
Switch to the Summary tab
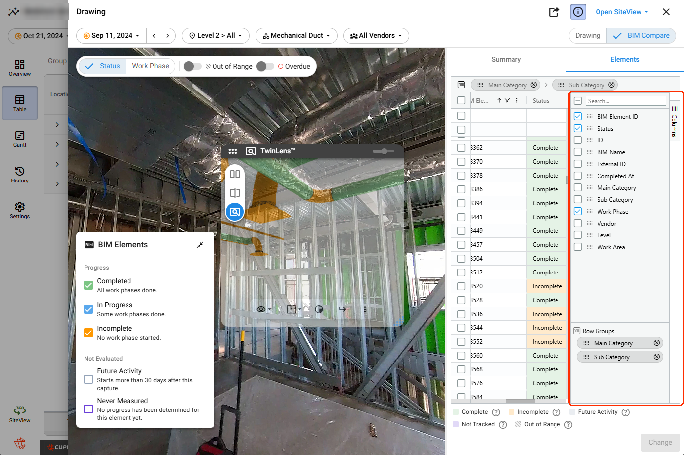click(506, 59)
